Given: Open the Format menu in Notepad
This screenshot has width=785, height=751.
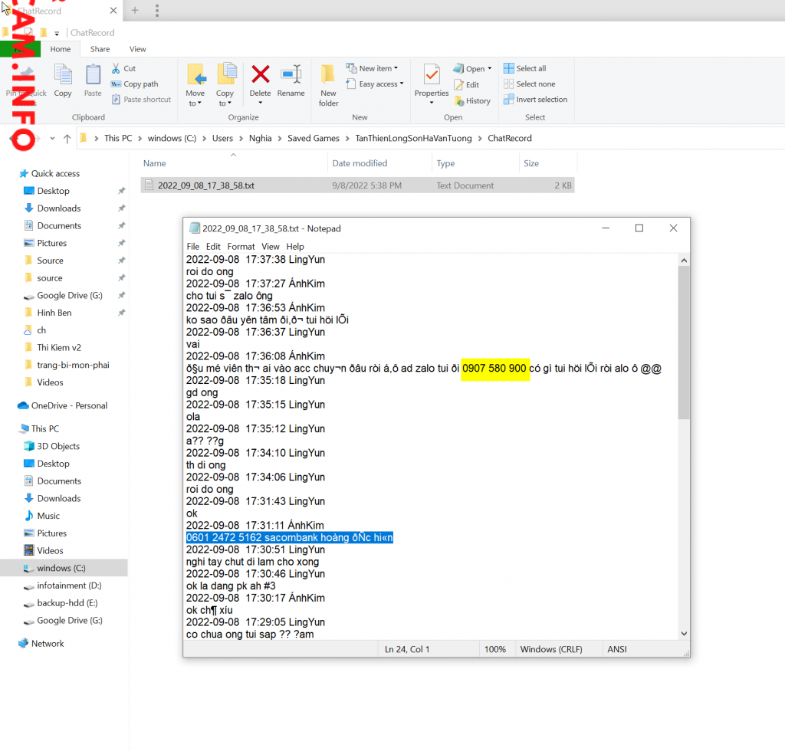Looking at the screenshot, I should coord(241,247).
